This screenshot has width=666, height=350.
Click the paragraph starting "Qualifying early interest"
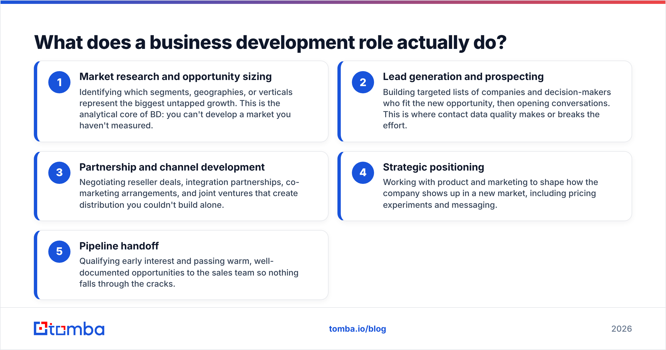point(189,272)
